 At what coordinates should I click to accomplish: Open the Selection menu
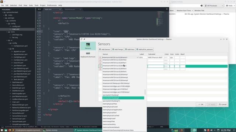pyautogui.click(x=13, y=5)
